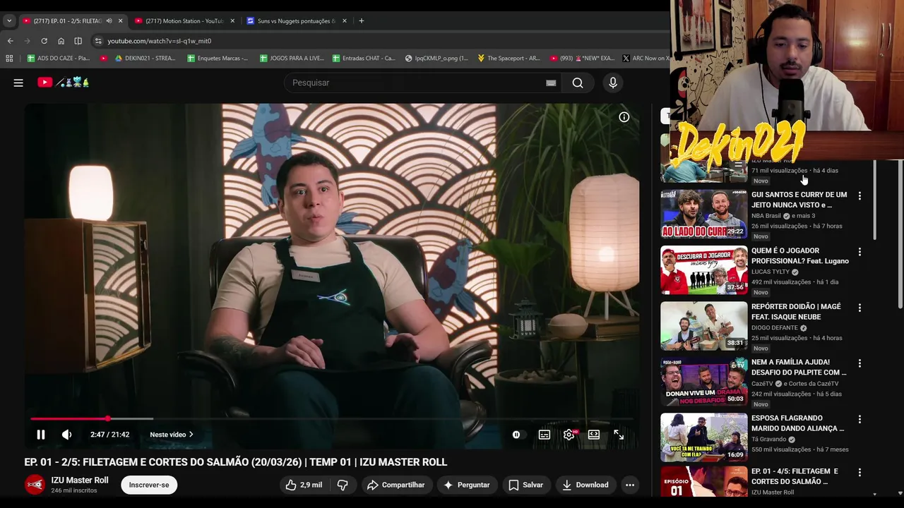Open the video info card icon
Image resolution: width=904 pixels, height=508 pixels.
pyautogui.click(x=624, y=117)
